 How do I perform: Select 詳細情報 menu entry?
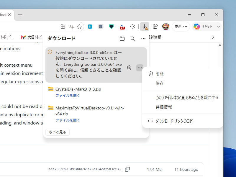[x=182, y=107]
